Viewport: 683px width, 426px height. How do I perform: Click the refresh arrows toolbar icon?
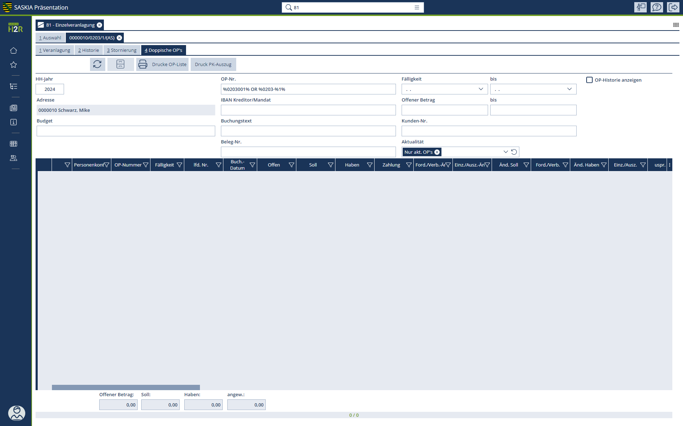[x=97, y=64]
